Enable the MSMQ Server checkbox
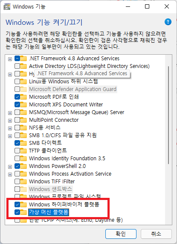This screenshot has height=244, width=177. pos(17,112)
